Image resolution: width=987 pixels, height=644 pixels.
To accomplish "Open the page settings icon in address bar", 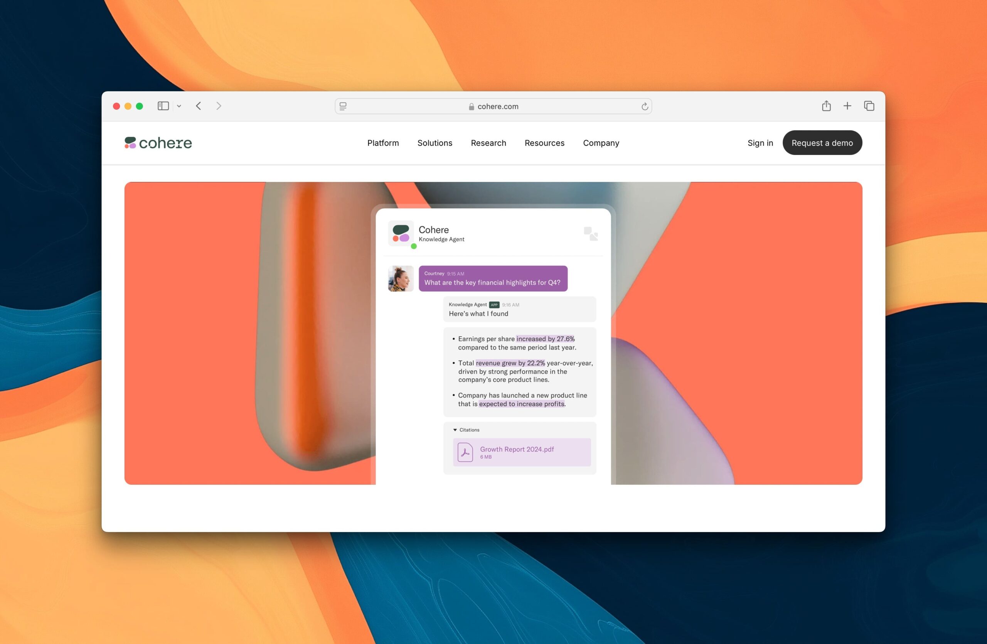I will click(x=343, y=106).
